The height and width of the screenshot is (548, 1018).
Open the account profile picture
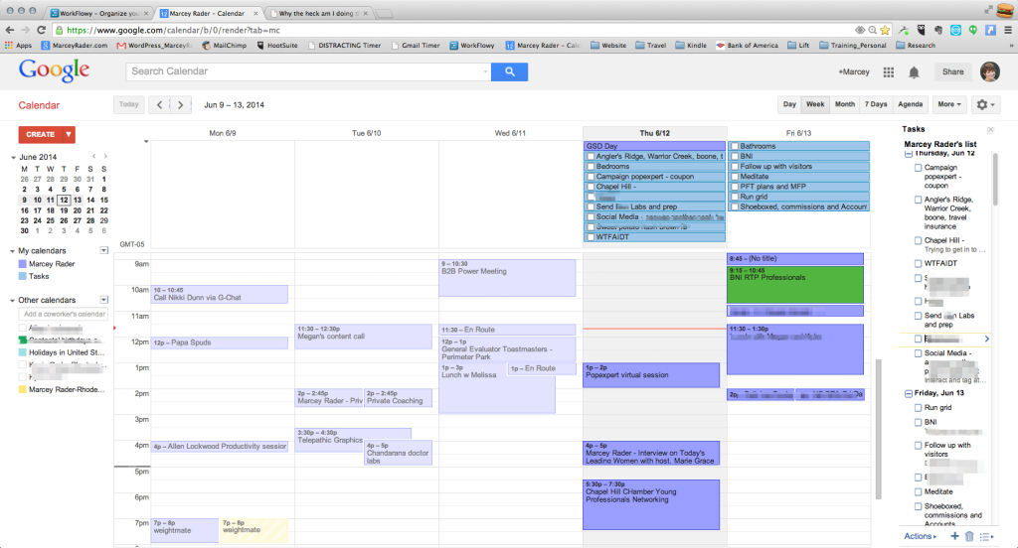[x=989, y=72]
